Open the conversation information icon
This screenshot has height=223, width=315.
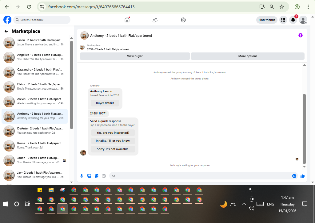pos(300,36)
